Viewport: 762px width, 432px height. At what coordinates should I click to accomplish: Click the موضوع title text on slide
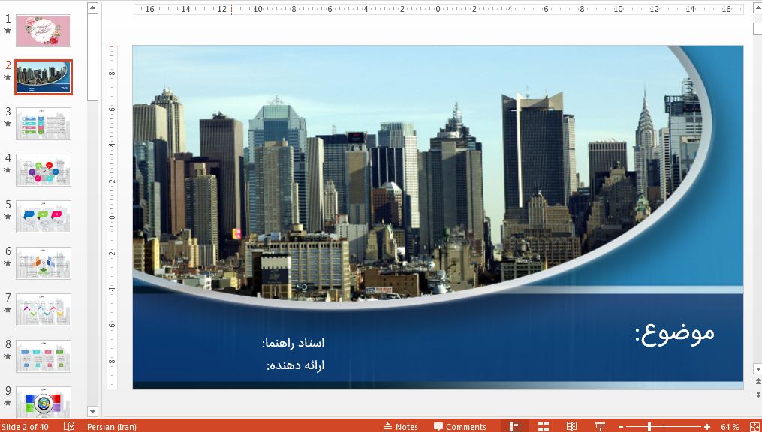(x=674, y=331)
